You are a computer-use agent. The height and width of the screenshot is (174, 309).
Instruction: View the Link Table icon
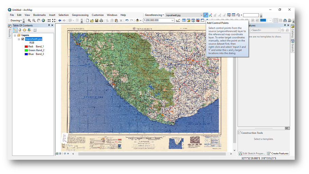click(234, 15)
